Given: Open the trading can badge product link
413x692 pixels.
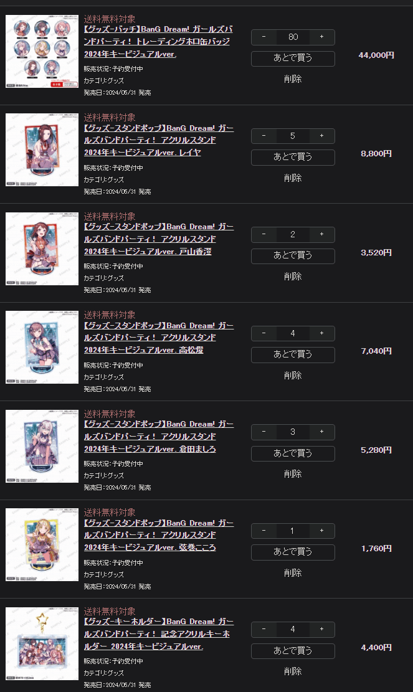Looking at the screenshot, I should (158, 42).
